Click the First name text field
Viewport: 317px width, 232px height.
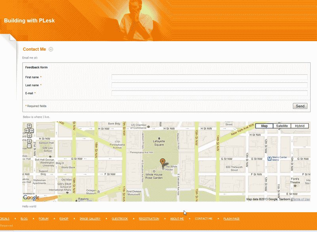pyautogui.click(x=209, y=77)
